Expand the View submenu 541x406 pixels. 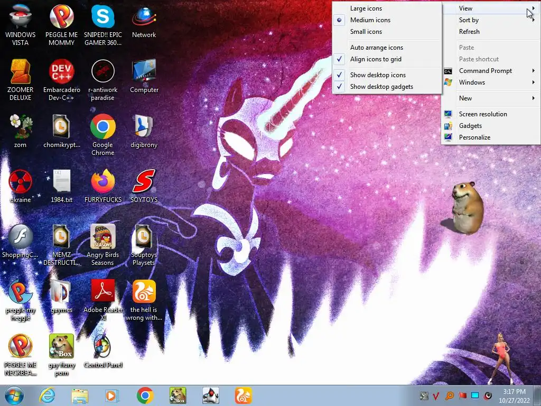coord(491,8)
